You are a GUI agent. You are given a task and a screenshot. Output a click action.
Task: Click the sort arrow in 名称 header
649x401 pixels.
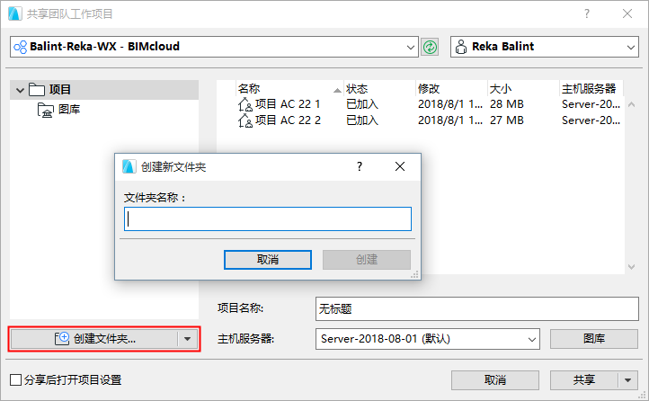(337, 90)
